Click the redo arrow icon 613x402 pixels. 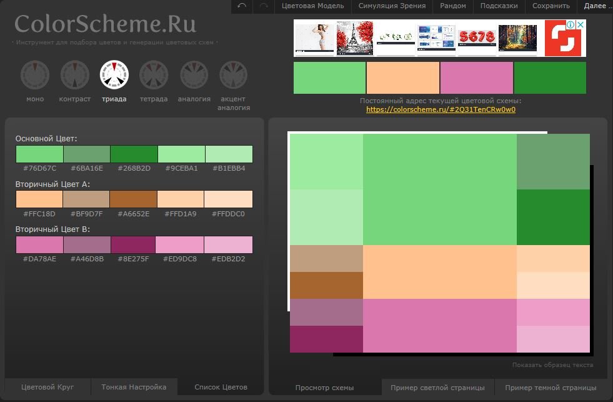click(x=264, y=6)
